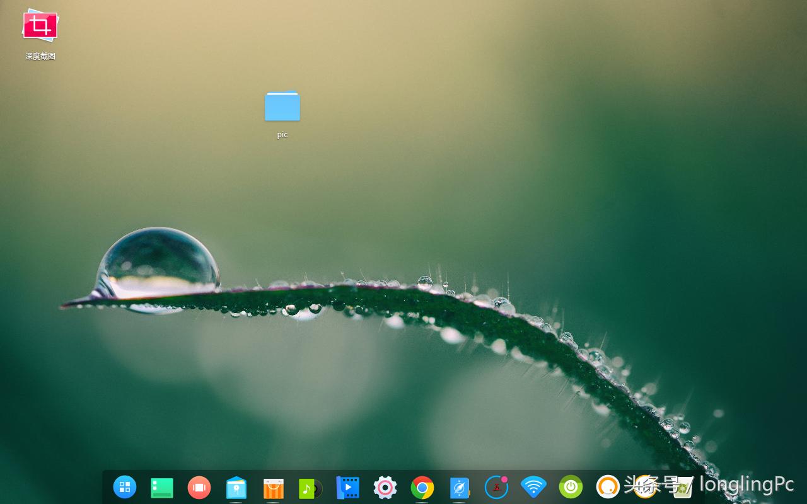Start Deepin Music player
The image size is (807, 504).
[x=310, y=487]
